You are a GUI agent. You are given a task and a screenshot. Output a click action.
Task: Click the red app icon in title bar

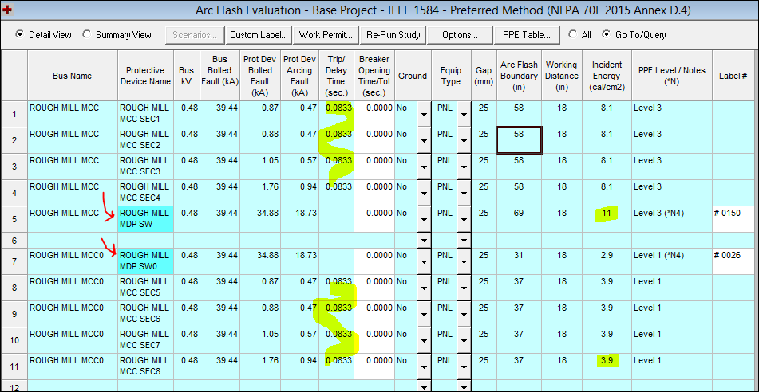point(7,10)
